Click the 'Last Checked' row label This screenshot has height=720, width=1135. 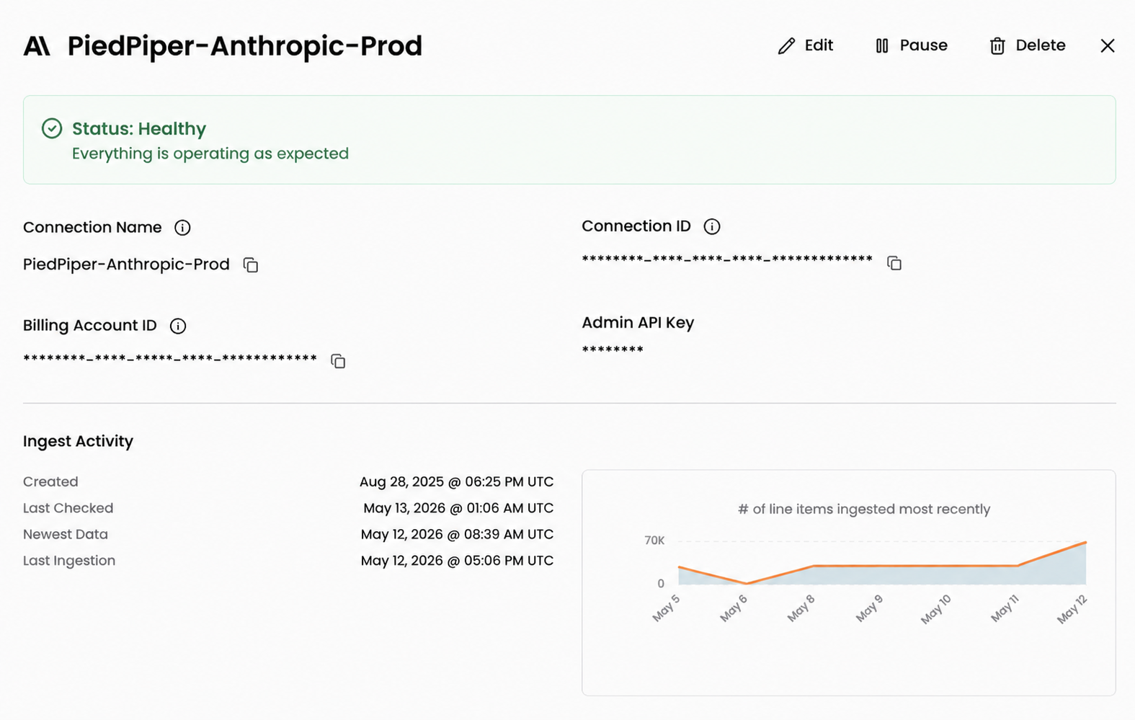coord(68,508)
